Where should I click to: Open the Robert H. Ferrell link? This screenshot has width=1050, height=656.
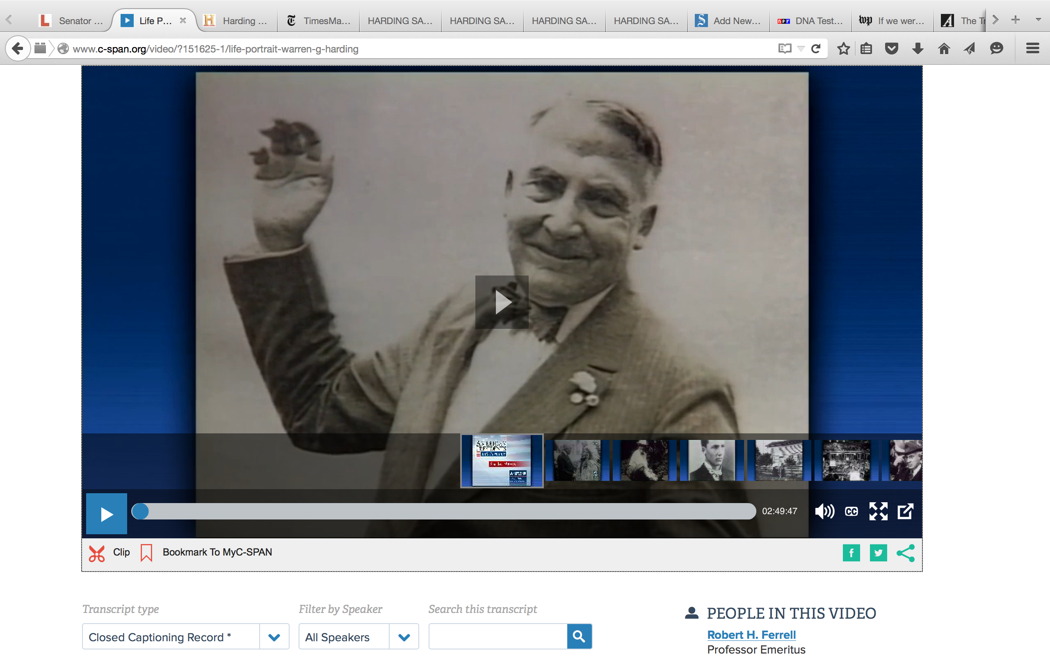point(751,635)
